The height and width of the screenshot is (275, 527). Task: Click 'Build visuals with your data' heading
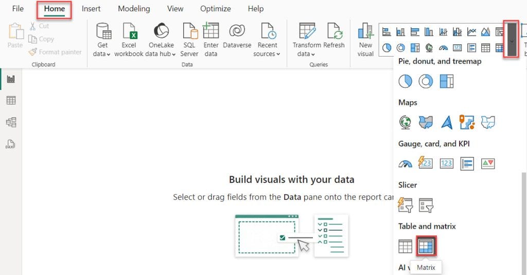(x=291, y=179)
